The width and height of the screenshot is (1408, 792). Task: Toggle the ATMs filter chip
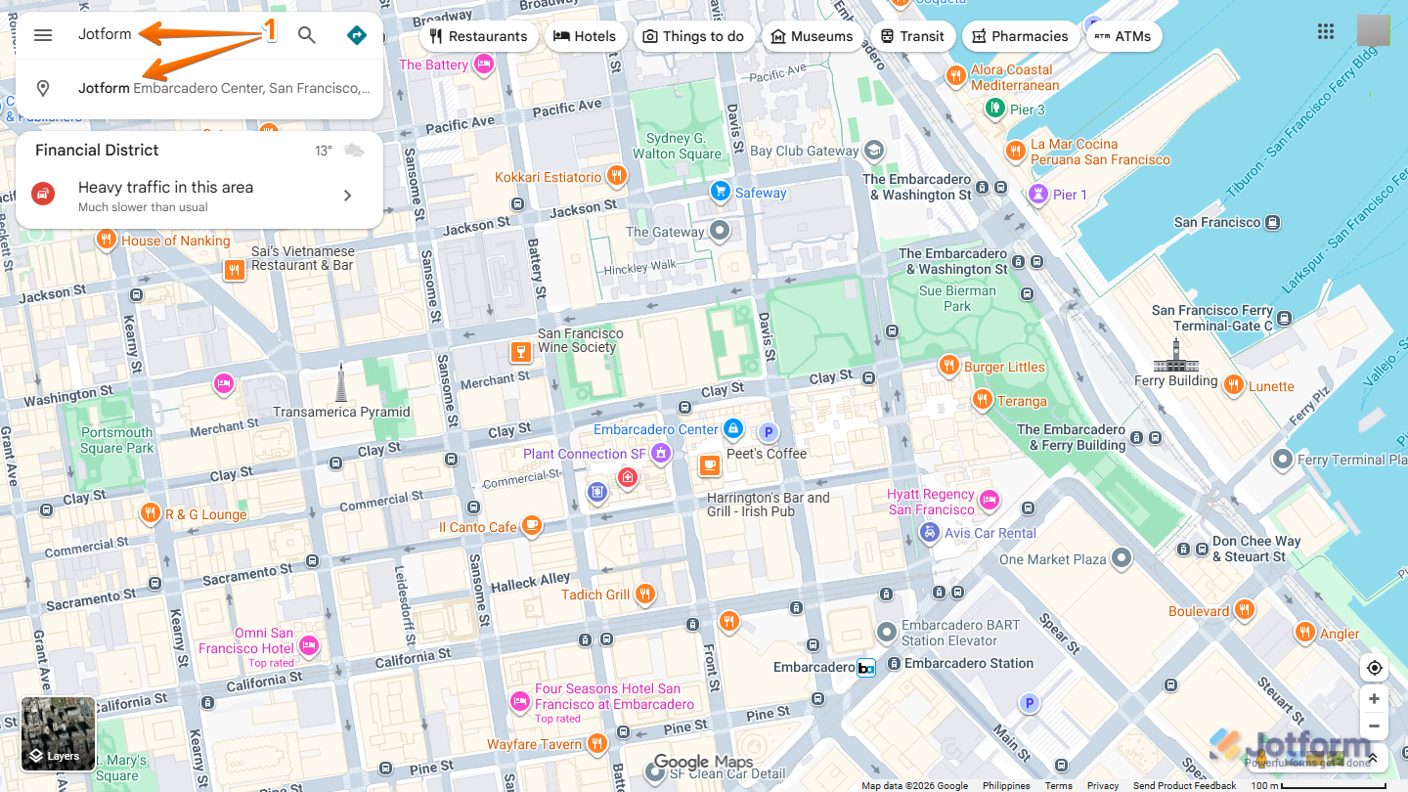click(1123, 36)
